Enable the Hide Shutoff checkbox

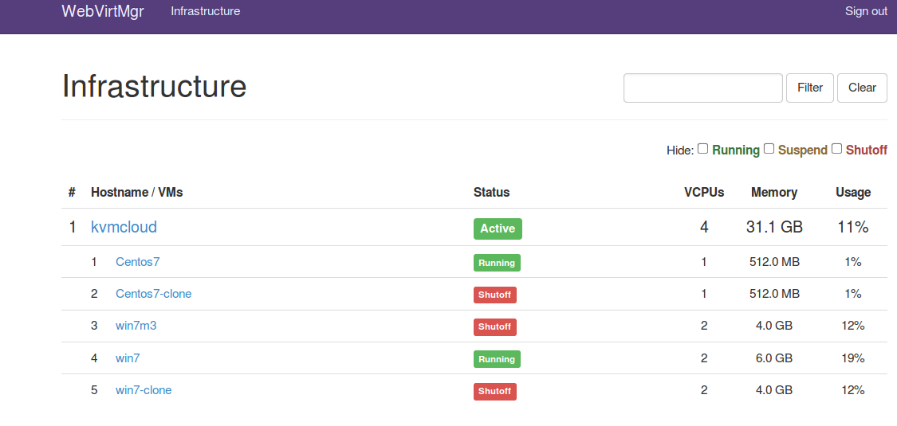(837, 149)
